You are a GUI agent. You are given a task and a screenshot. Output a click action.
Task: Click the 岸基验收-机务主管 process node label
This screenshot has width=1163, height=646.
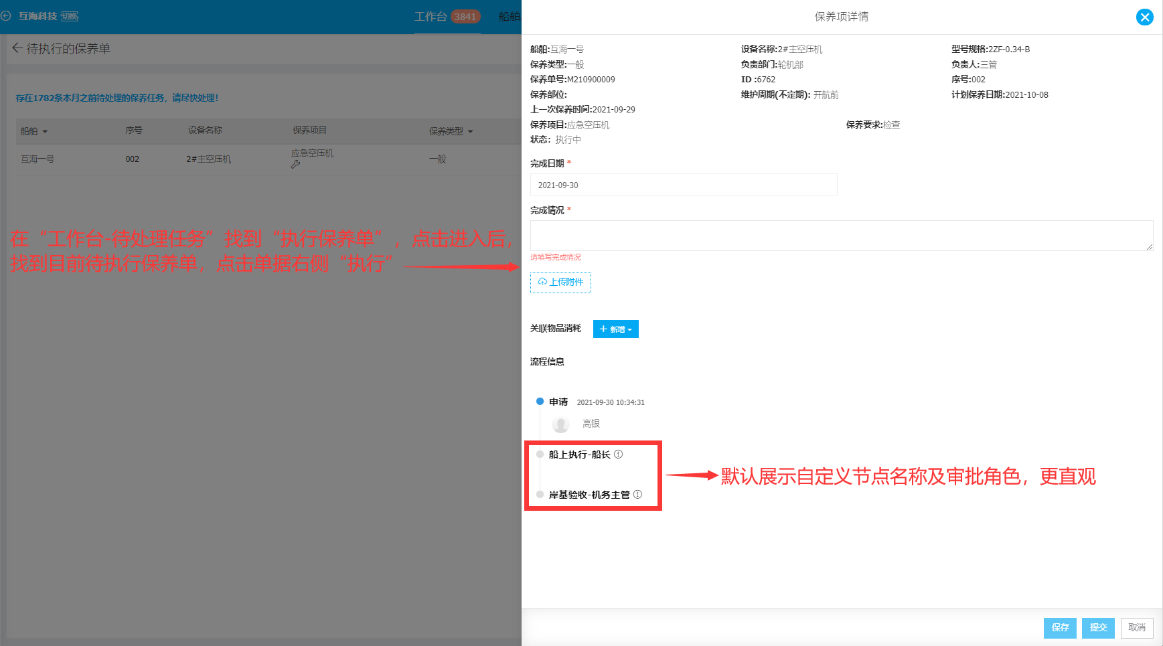point(589,495)
